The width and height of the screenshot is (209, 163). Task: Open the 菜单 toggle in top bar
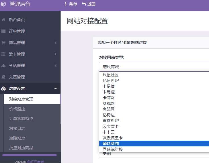point(71,4)
